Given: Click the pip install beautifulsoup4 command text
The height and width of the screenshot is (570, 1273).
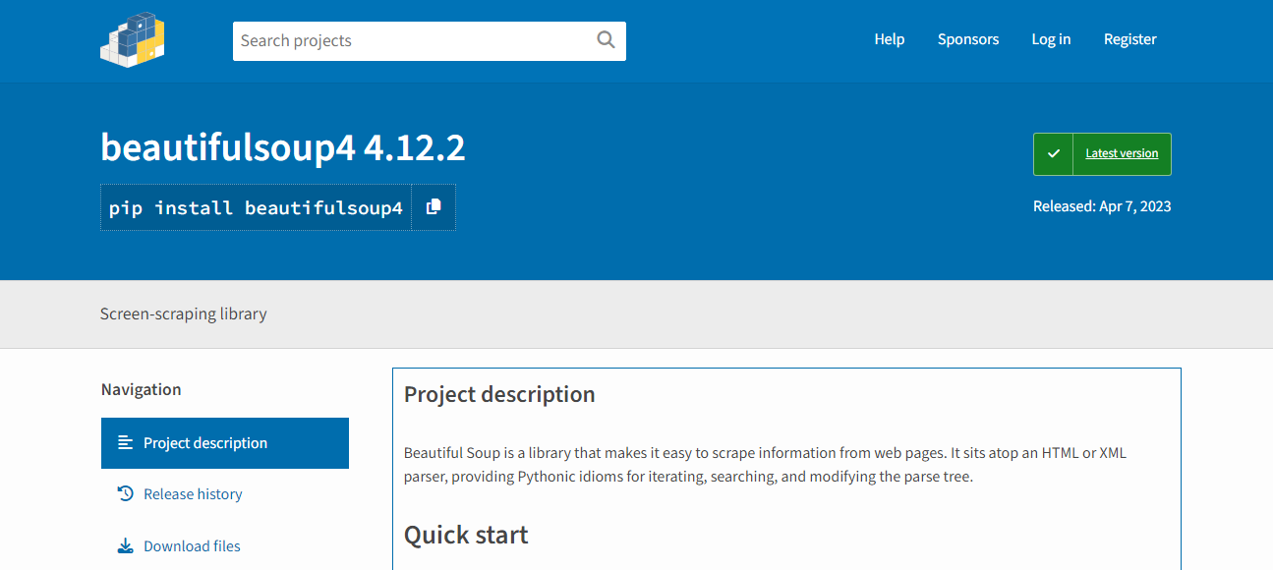Looking at the screenshot, I should point(256,206).
